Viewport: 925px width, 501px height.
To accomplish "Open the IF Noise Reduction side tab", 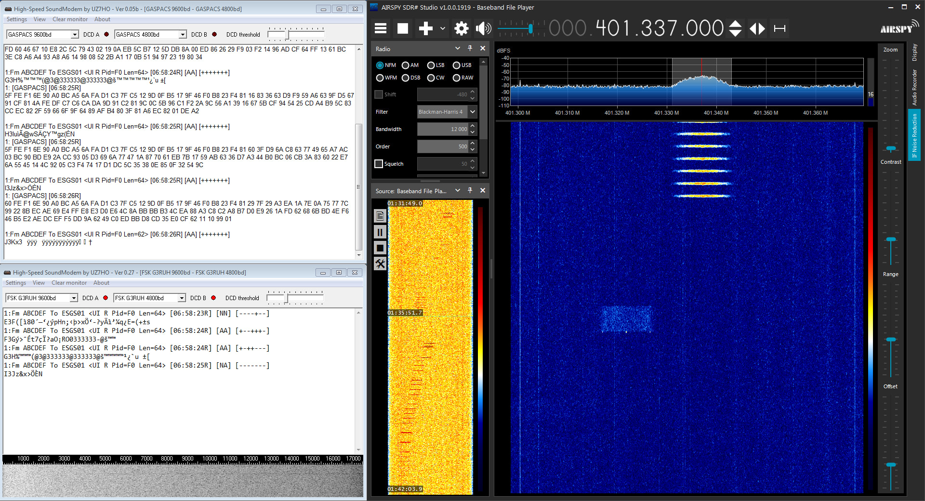I will coord(914,135).
